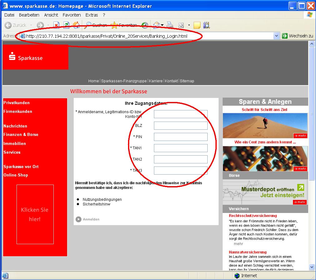This screenshot has width=316, height=280.
Task: Open Nachrichten in the sidebar
Action: (x=15, y=126)
